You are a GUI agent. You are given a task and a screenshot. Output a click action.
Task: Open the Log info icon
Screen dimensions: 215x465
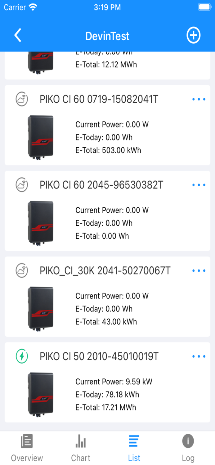pos(188,441)
